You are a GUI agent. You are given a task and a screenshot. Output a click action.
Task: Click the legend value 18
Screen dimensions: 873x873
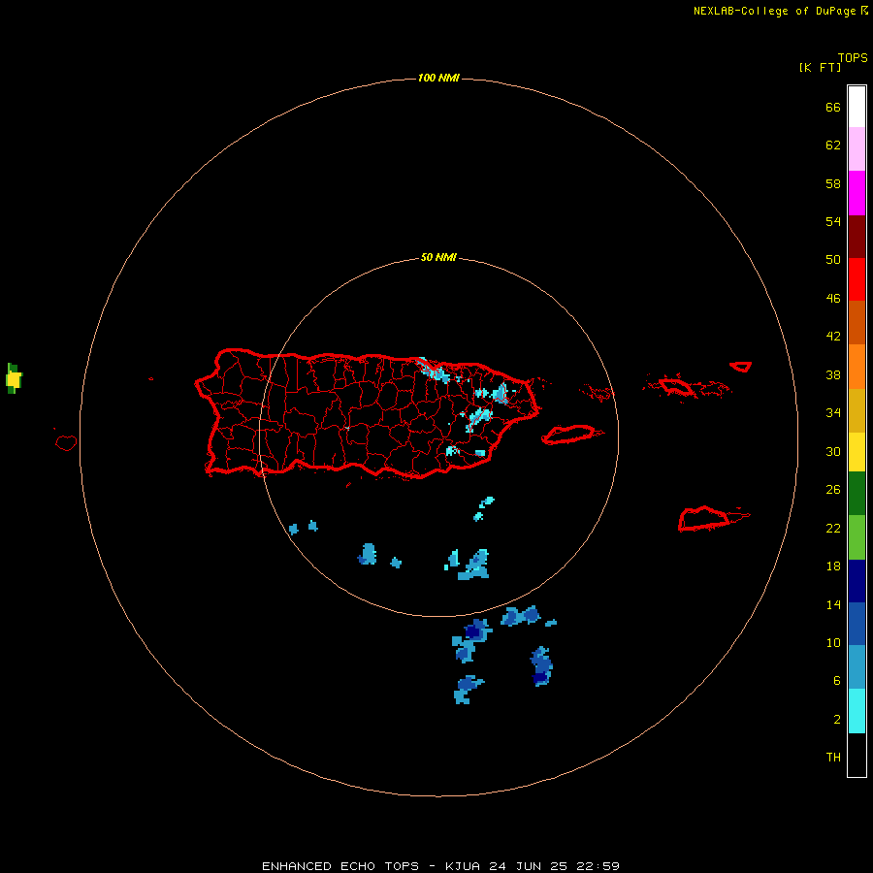tap(833, 566)
